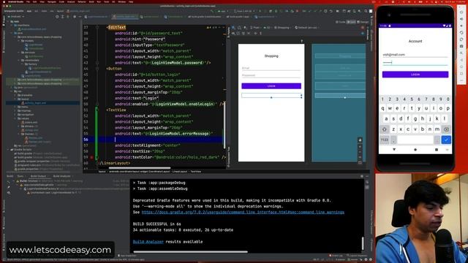The width and height of the screenshot is (468, 263).
Task: Tap LOGIN button on emulator screen
Action: coord(415,75)
